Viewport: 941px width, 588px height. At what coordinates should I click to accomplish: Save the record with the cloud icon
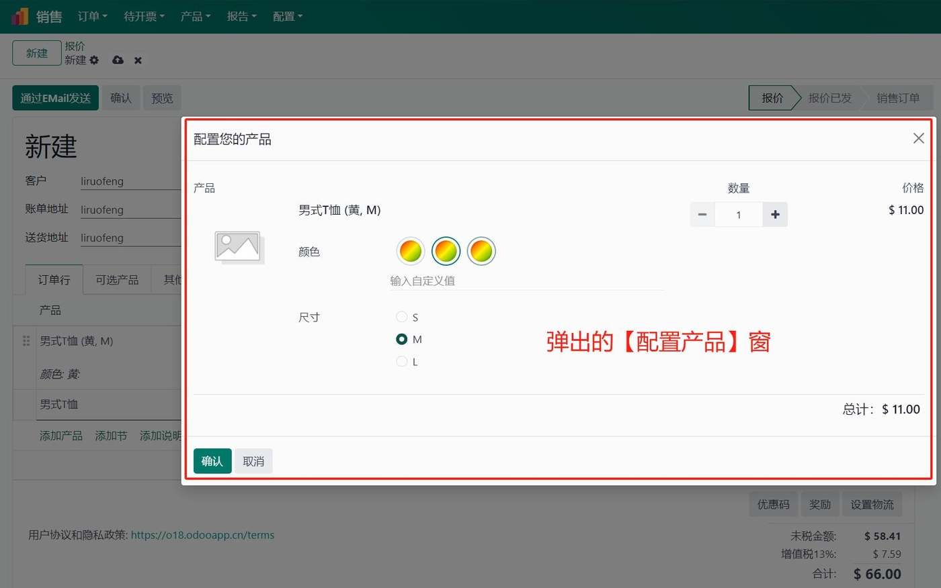(x=118, y=60)
